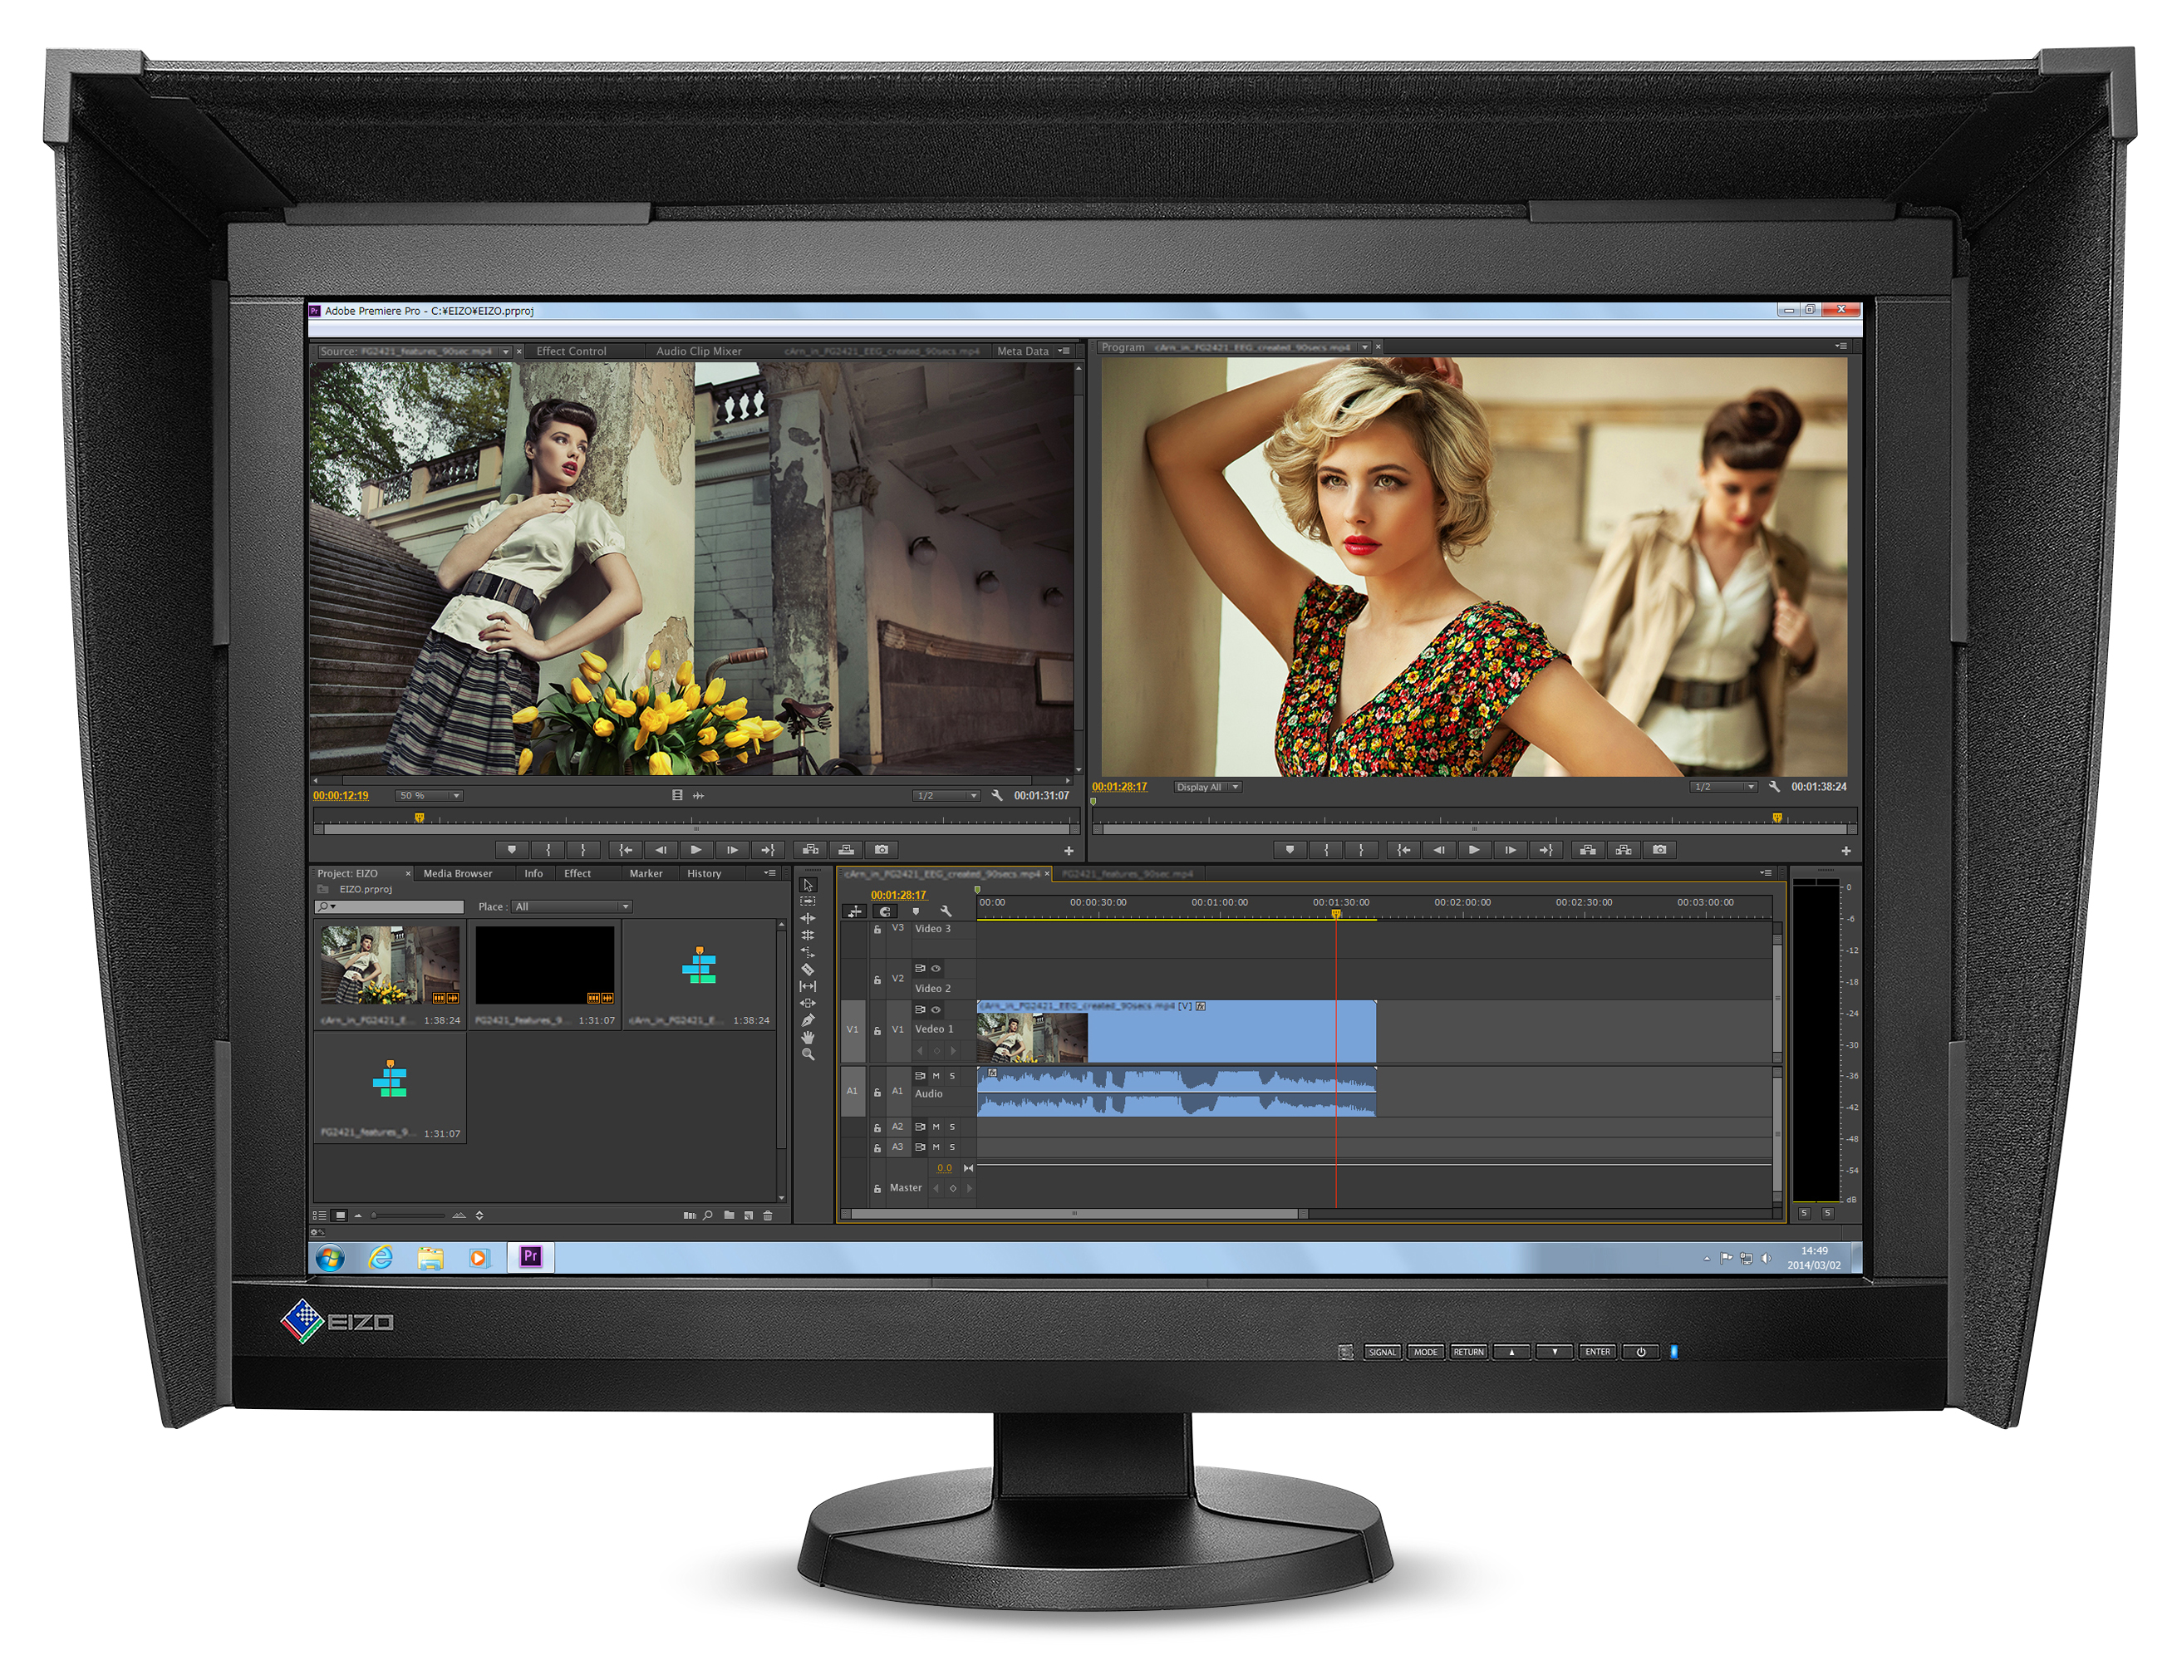Open Source monitor 1/2 resolution dropdown
2177x1660 pixels.
click(x=946, y=795)
